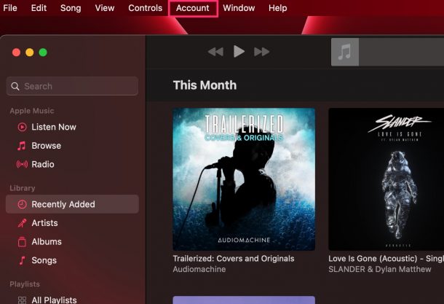444x304 pixels.
Task: Open the View menu
Action: click(105, 8)
